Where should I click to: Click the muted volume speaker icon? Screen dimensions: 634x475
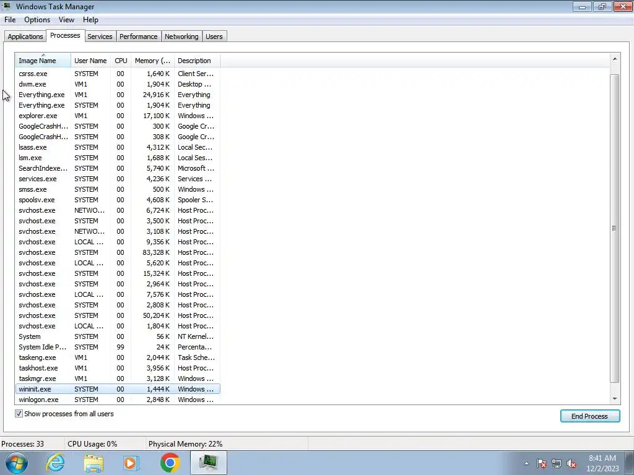571,463
